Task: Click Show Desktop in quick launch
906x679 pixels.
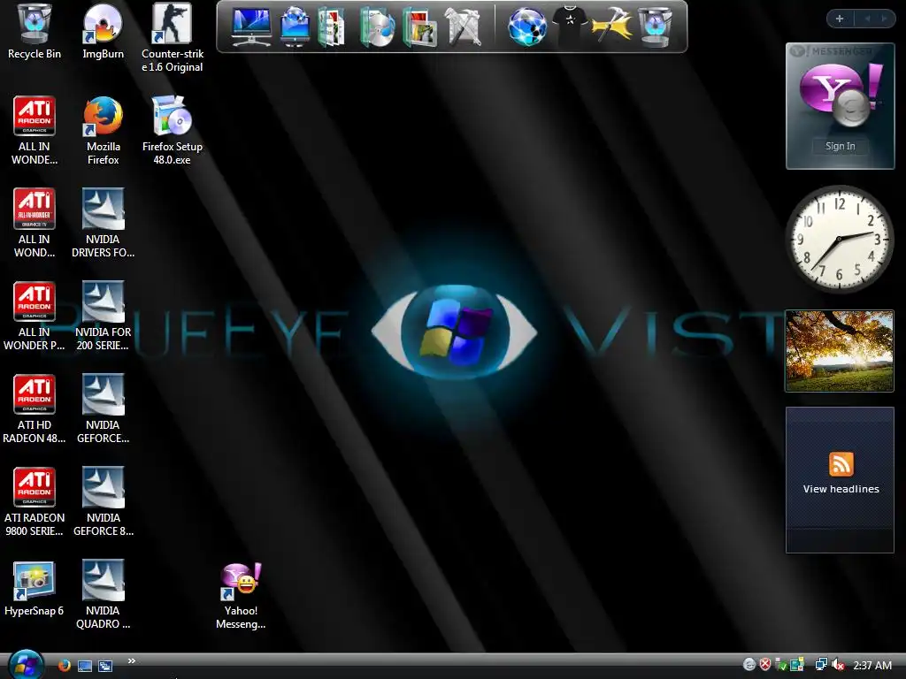Action: coord(84,666)
